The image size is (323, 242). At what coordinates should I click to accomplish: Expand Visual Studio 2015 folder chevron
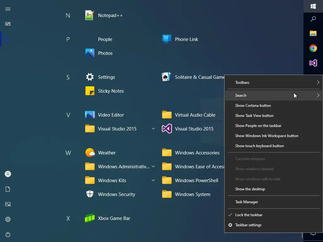pyautogui.click(x=153, y=129)
